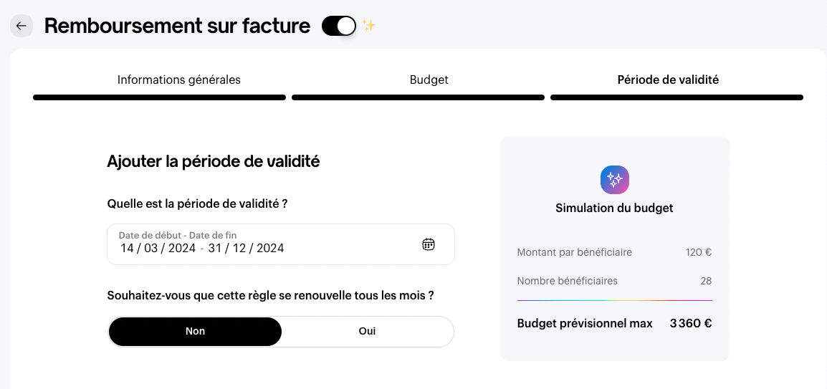827x389 pixels.
Task: Click the start date 14 / 03 / 2024
Action: point(158,249)
